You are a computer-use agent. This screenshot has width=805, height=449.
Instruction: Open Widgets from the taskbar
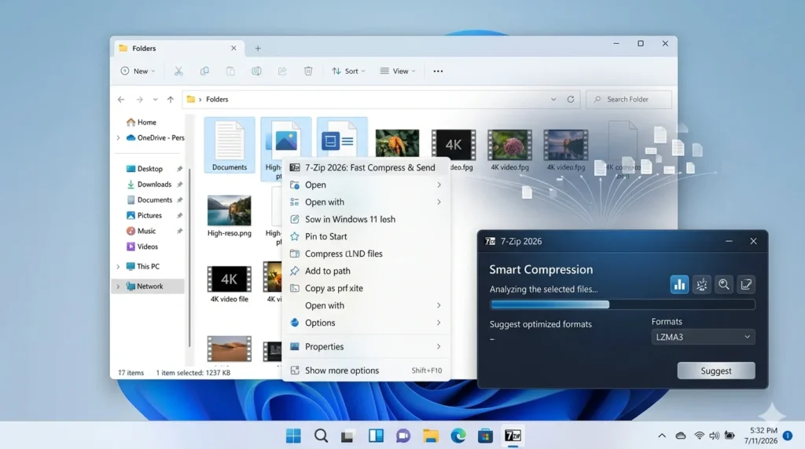376,436
